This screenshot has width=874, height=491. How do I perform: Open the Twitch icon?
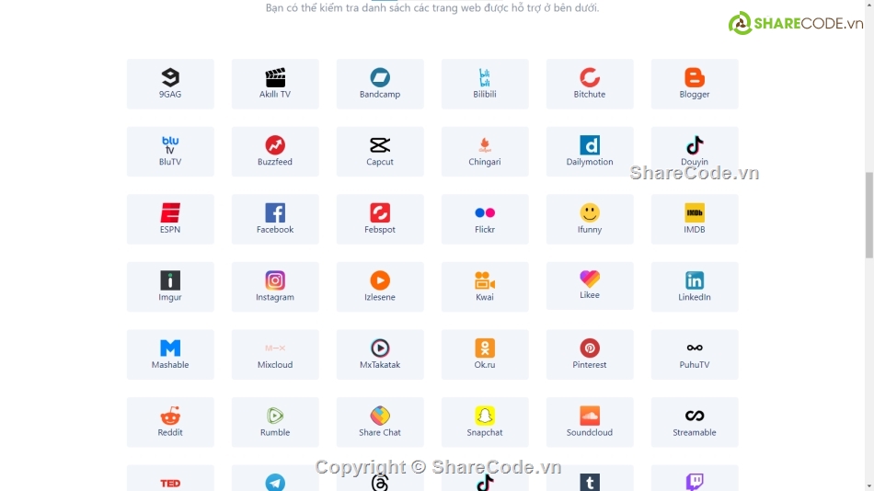pyautogui.click(x=694, y=482)
